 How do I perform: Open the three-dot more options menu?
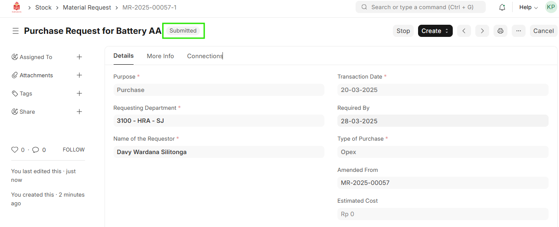[x=519, y=31]
